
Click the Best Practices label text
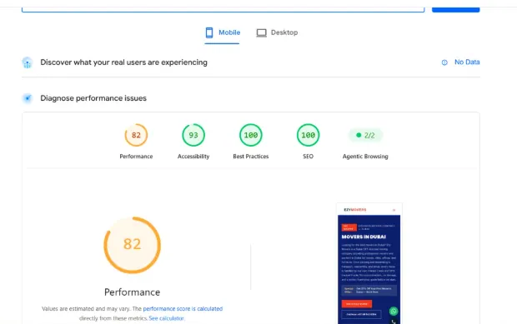[251, 157]
